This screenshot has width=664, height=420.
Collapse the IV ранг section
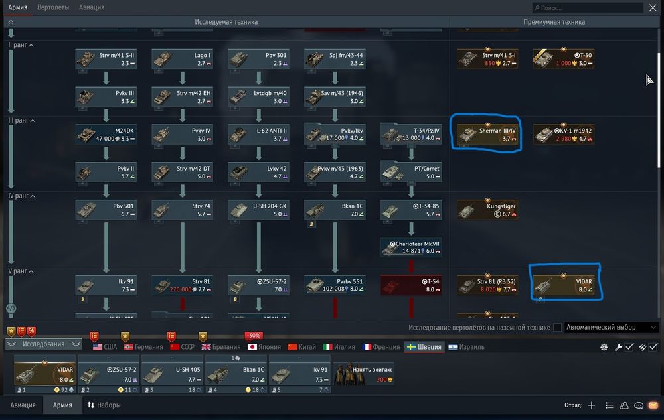[22, 196]
